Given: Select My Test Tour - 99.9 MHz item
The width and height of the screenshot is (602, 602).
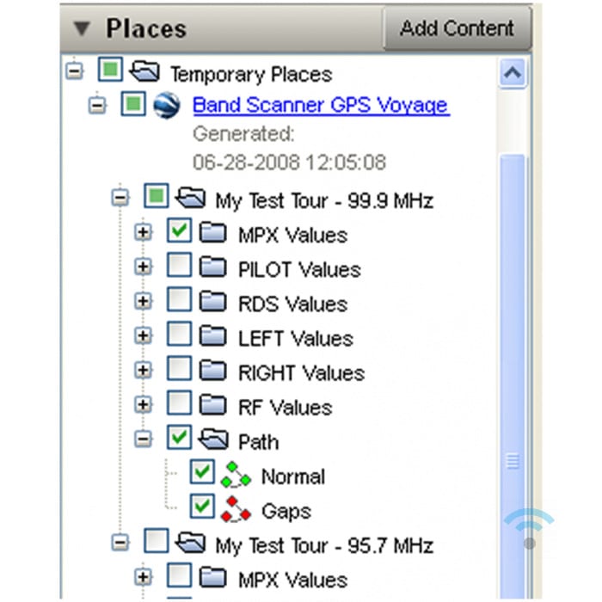Looking at the screenshot, I should (323, 201).
